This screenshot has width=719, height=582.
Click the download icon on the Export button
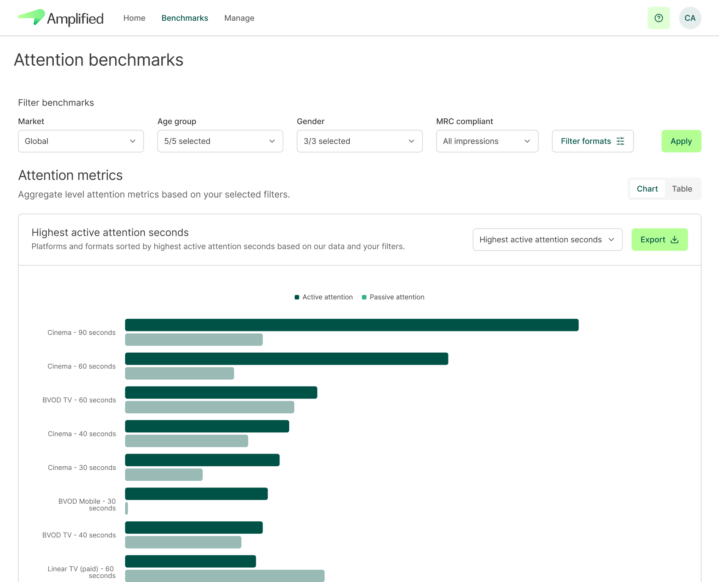(x=675, y=239)
